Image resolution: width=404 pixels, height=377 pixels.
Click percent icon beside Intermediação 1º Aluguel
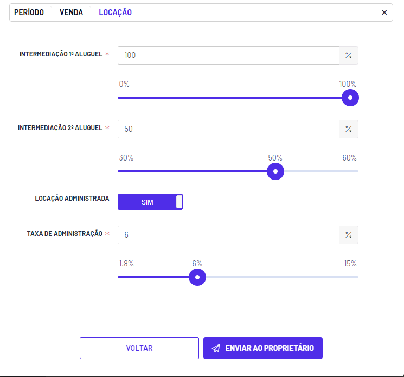349,55
